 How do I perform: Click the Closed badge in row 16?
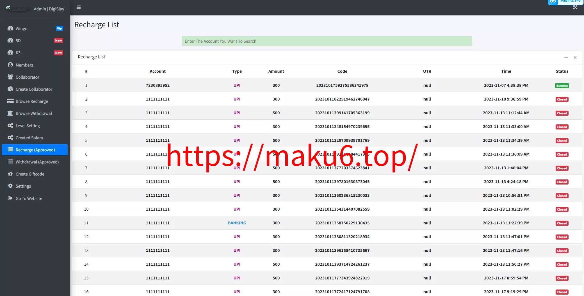[x=562, y=292]
